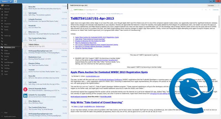Click the Apple Plans Auction article heading

[x=109, y=72]
